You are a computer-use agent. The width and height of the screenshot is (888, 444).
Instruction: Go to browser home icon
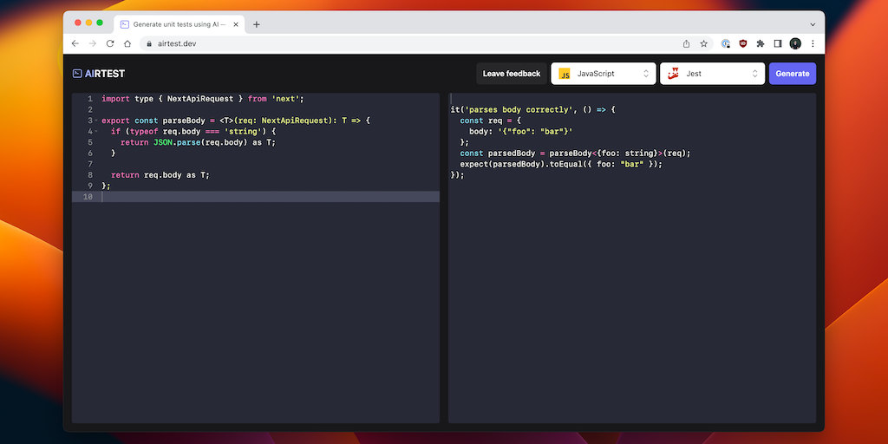pyautogui.click(x=127, y=43)
